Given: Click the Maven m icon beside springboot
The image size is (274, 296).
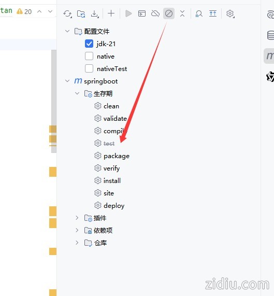Looking at the screenshot, I should click(78, 81).
